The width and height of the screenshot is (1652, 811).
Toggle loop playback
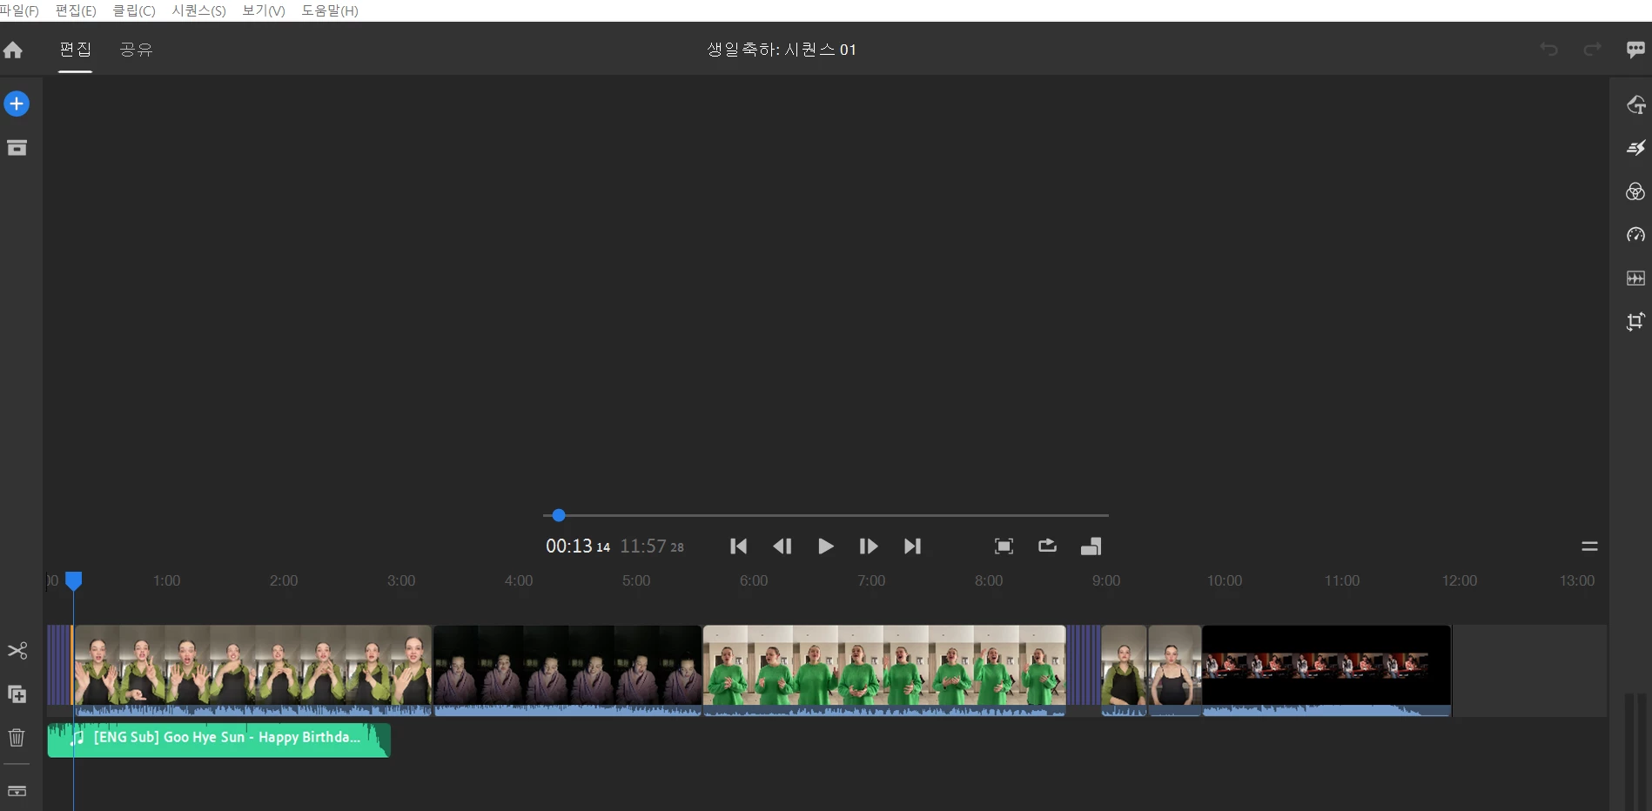[x=1047, y=546]
